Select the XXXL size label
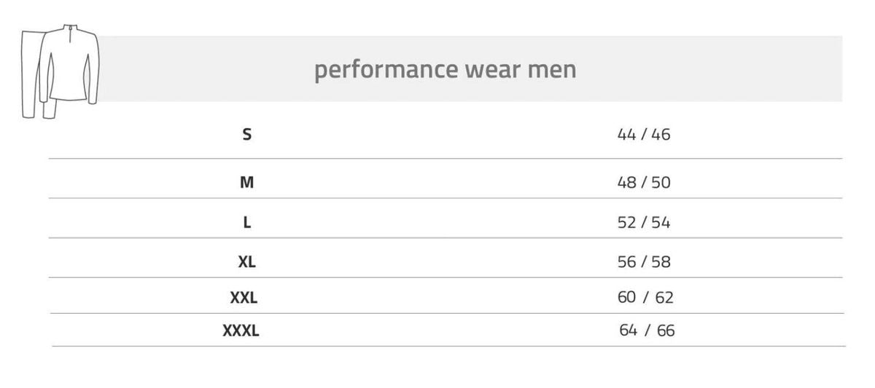 (241, 330)
